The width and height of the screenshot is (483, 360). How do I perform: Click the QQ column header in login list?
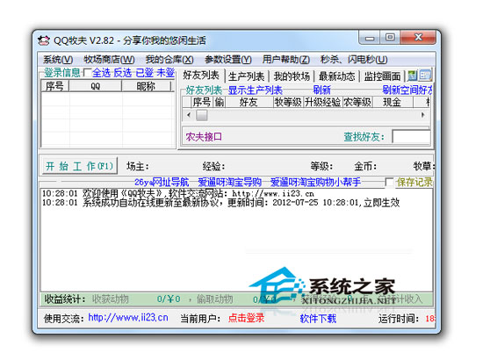tap(96, 86)
